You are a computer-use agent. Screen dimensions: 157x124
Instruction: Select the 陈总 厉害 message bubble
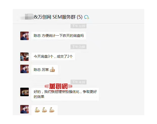tap(45, 70)
